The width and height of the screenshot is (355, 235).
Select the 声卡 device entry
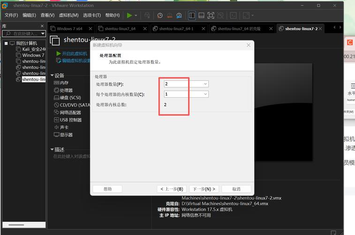click(61, 127)
